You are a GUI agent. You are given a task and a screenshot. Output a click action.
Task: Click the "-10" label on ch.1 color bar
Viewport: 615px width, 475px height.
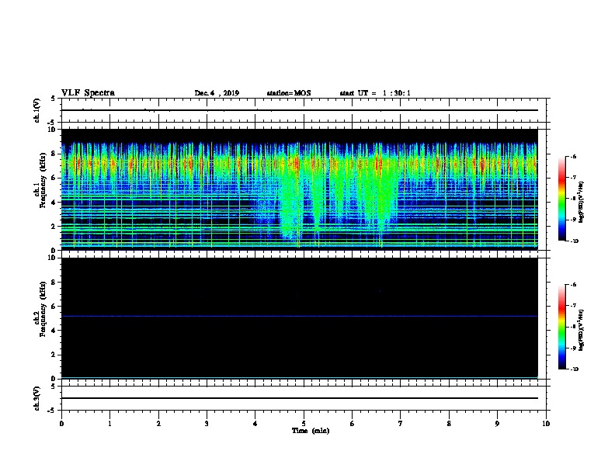point(574,241)
